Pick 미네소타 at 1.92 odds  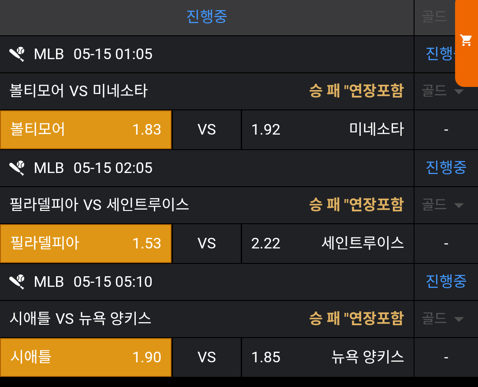pyautogui.click(x=328, y=130)
